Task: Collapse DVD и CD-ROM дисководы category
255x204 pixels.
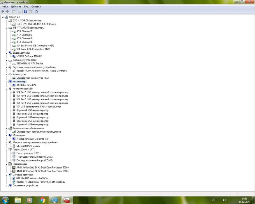Action: click(x=7, y=21)
